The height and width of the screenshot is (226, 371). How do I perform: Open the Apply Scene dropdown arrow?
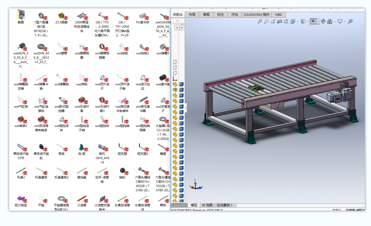(335, 22)
